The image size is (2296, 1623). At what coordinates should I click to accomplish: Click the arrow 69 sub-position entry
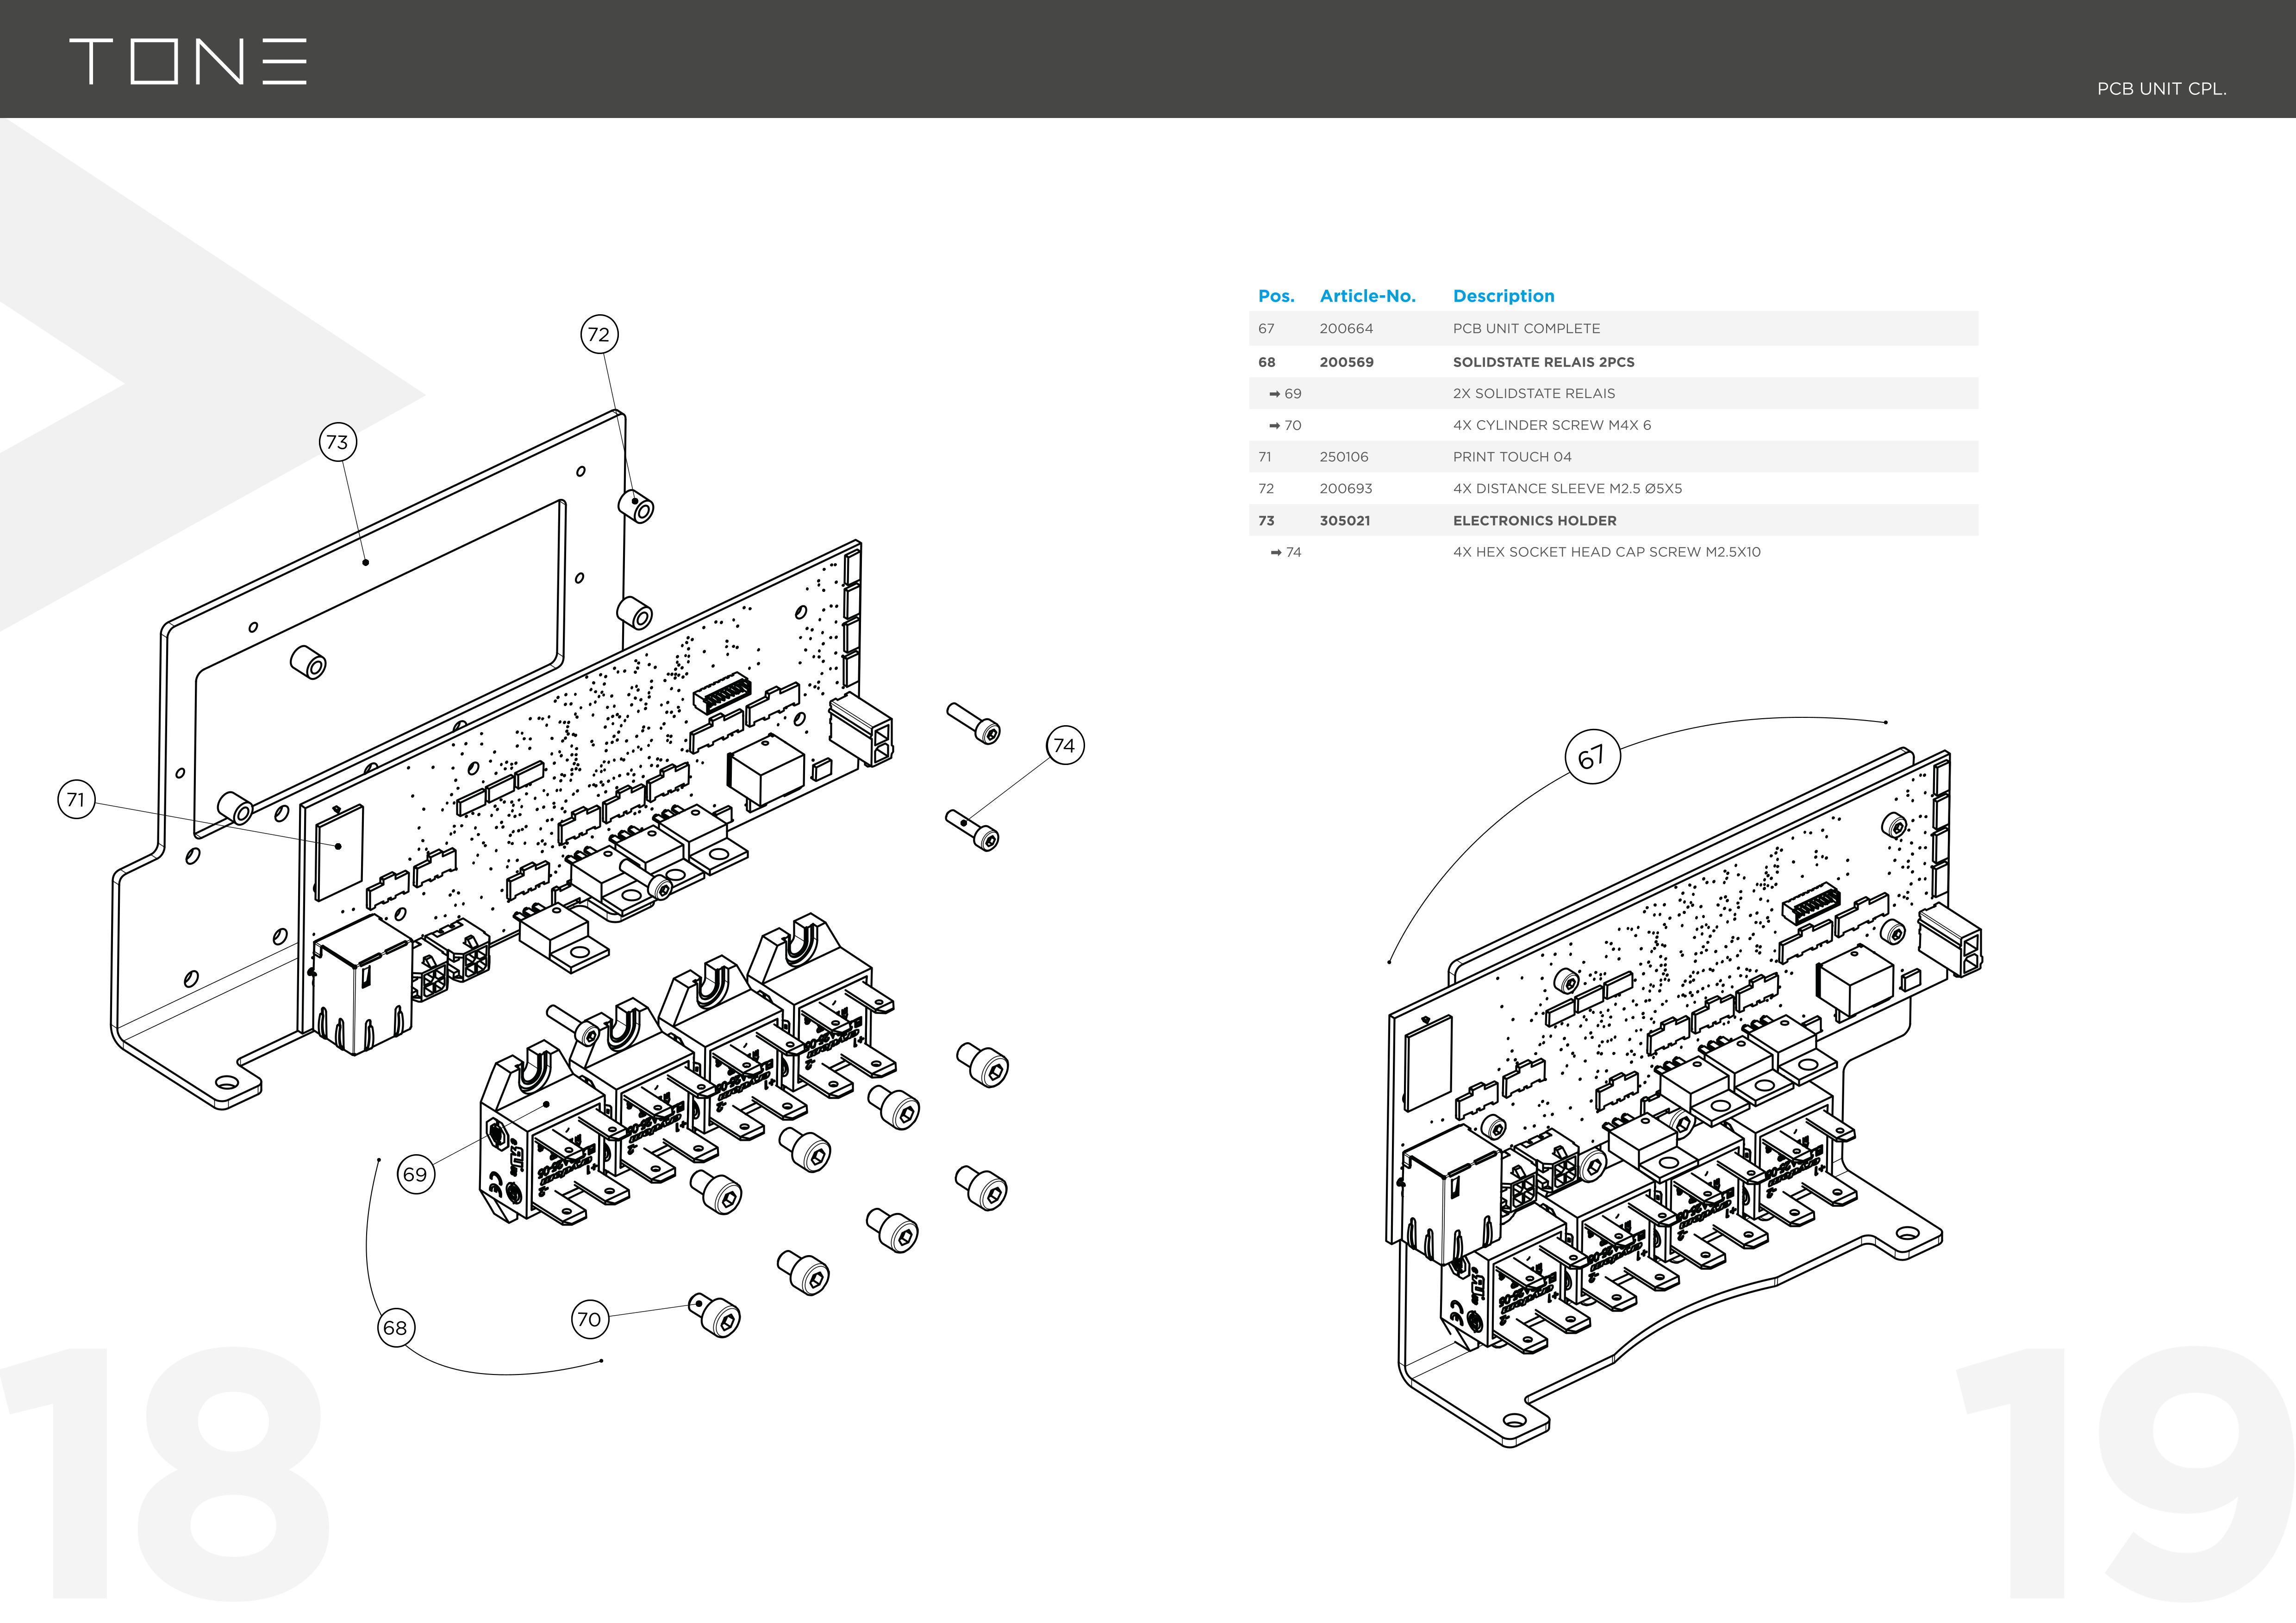pos(1285,394)
